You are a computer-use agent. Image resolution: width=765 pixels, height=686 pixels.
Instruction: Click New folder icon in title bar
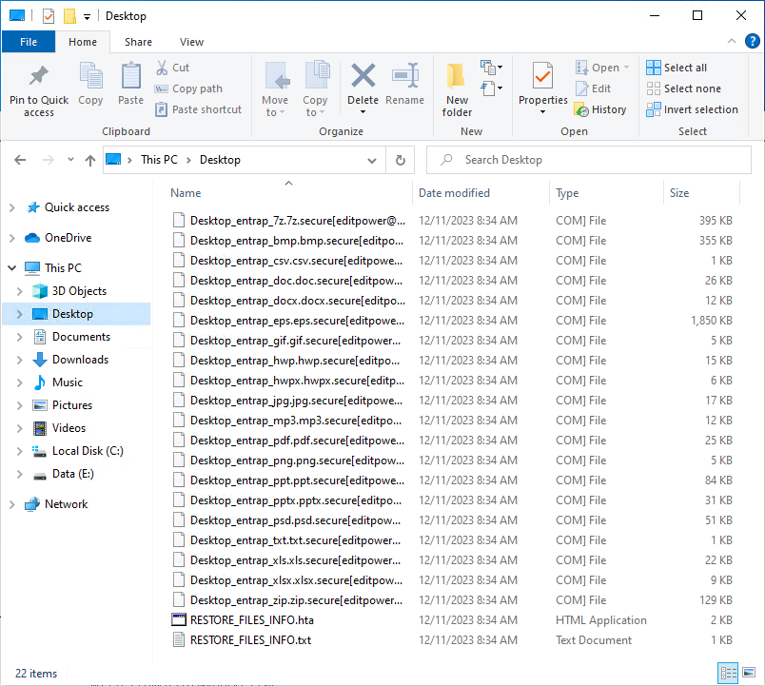[69, 16]
